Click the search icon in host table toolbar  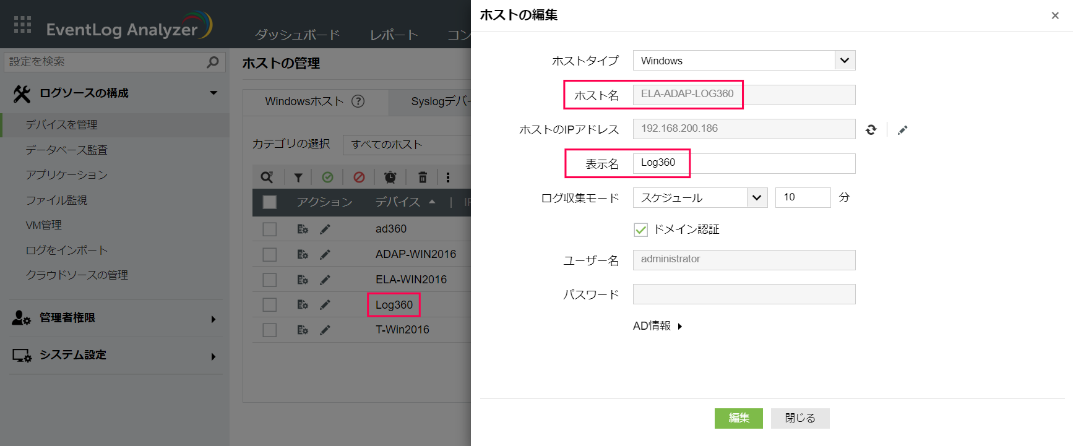pyautogui.click(x=267, y=178)
